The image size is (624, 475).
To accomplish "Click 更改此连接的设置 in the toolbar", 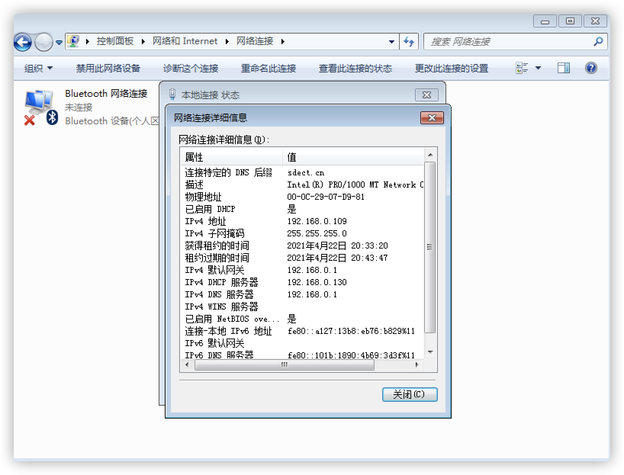I will [451, 68].
